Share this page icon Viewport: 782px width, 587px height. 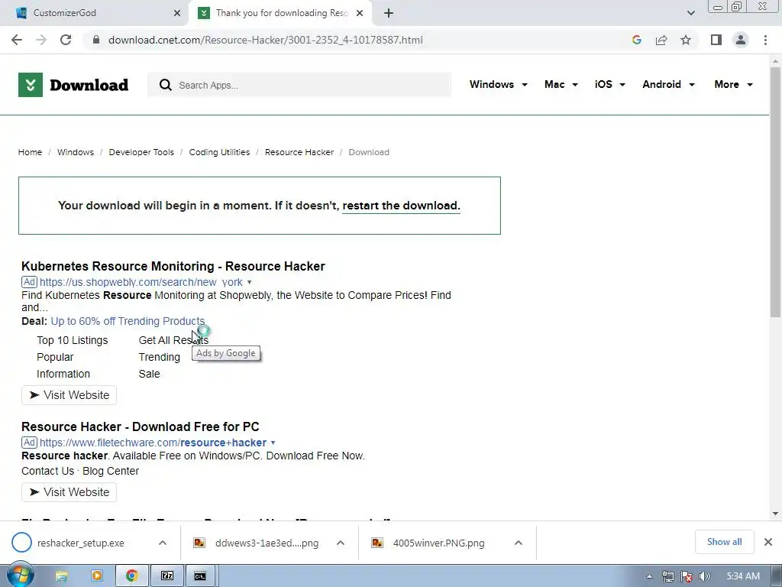pyautogui.click(x=661, y=40)
